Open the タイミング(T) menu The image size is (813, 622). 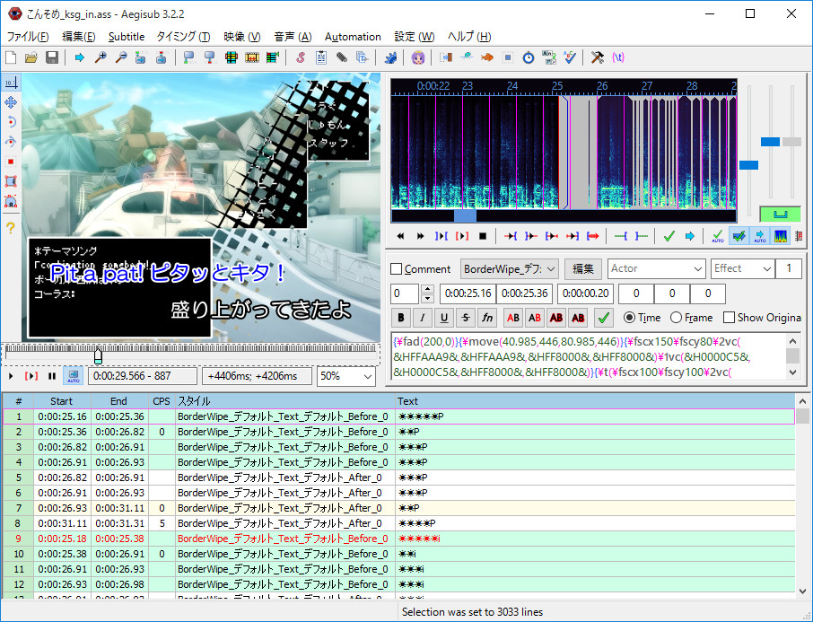point(183,37)
